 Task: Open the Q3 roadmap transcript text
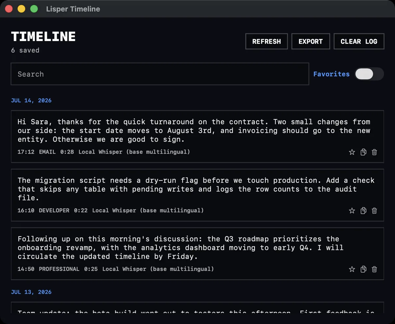pyautogui.click(x=180, y=248)
